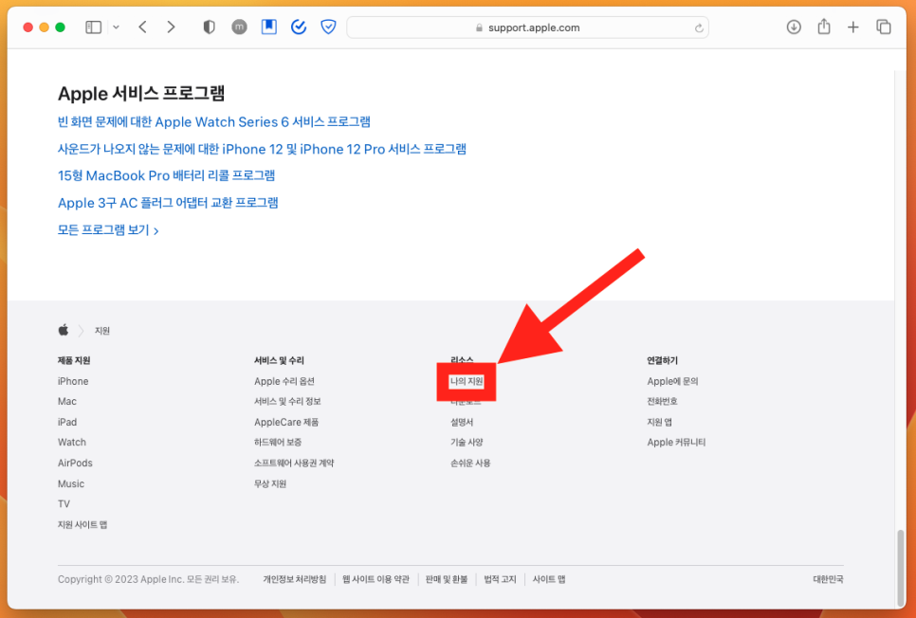
Task: Open the sidebar tab group dropdown chevron
Action: [117, 27]
